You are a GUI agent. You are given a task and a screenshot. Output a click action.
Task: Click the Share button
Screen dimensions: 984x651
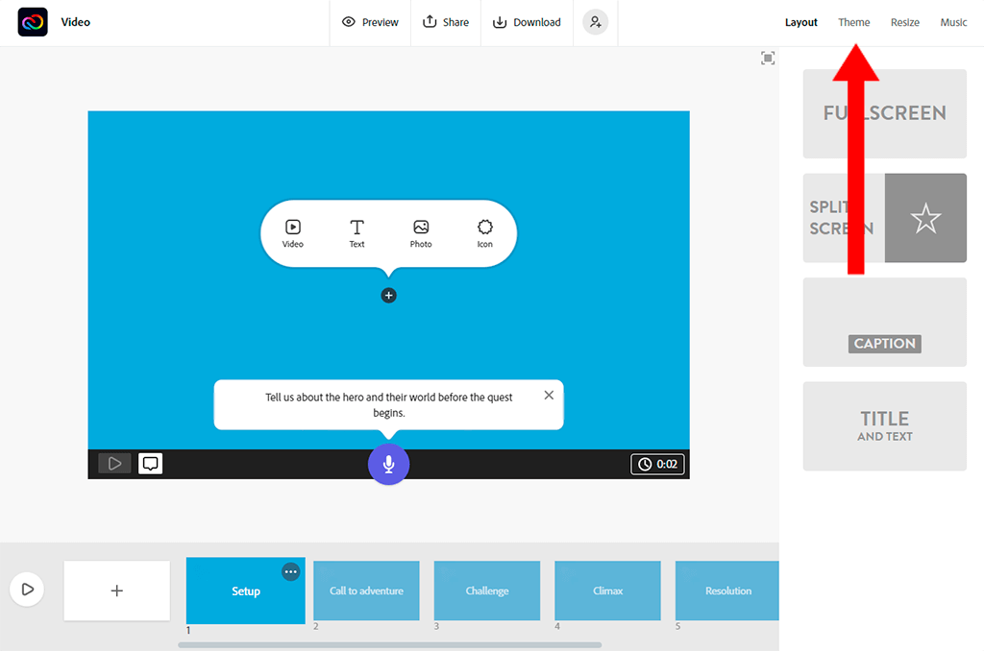coord(446,23)
